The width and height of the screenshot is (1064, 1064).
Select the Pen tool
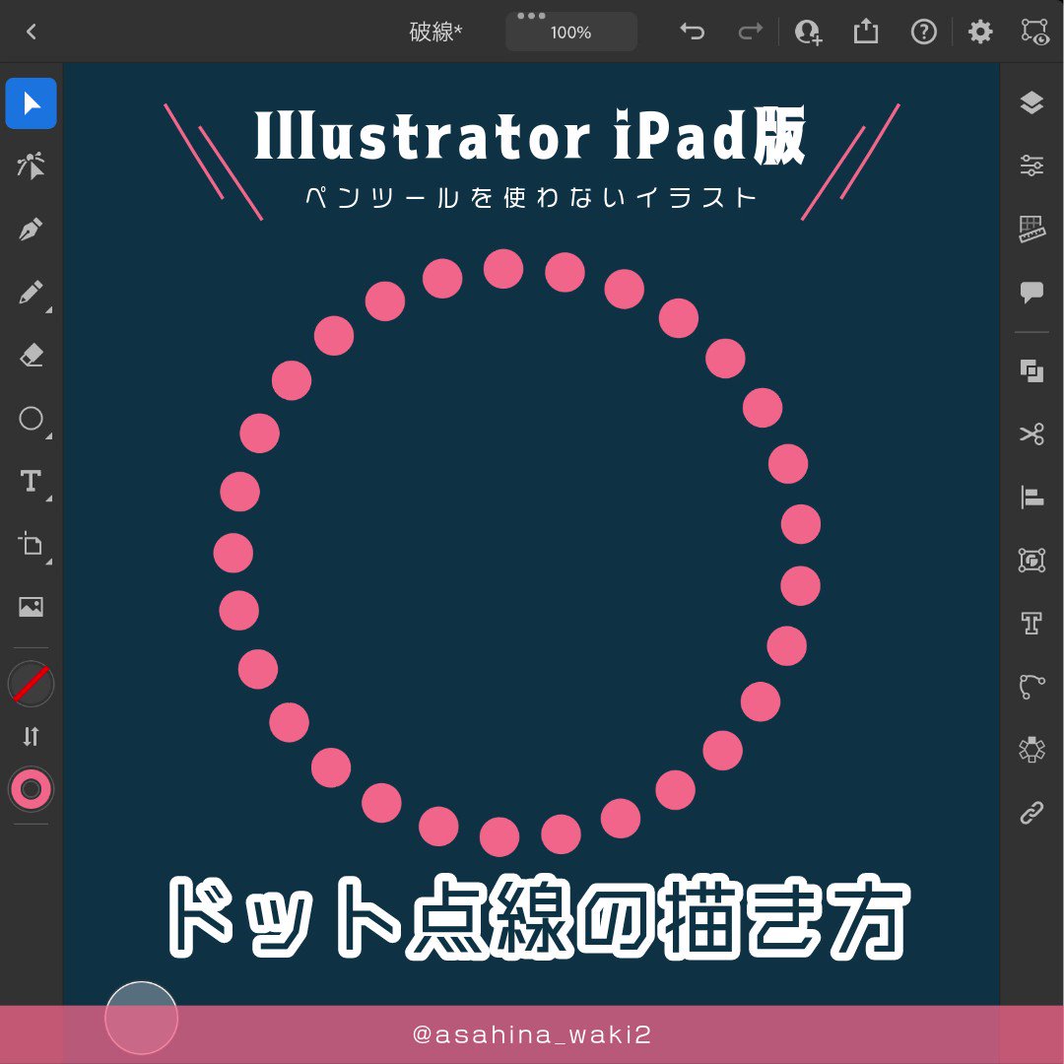click(32, 229)
